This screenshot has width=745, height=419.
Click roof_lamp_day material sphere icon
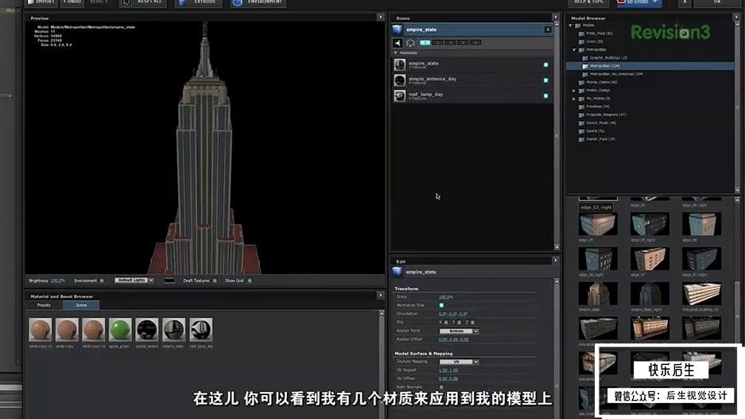click(400, 95)
